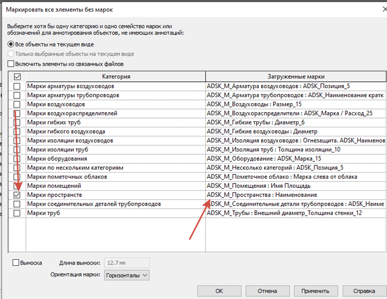Select the 'Марки помещений' row text

tap(54, 186)
